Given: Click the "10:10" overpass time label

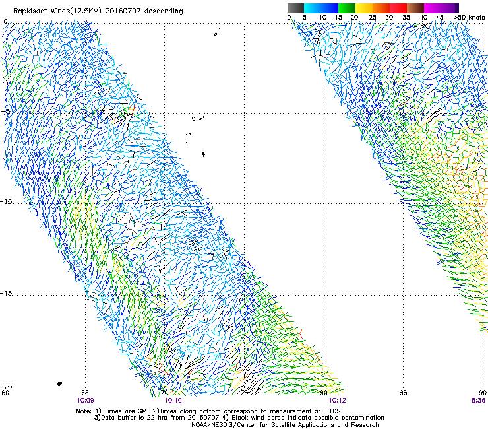Looking at the screenshot, I should click(173, 401).
